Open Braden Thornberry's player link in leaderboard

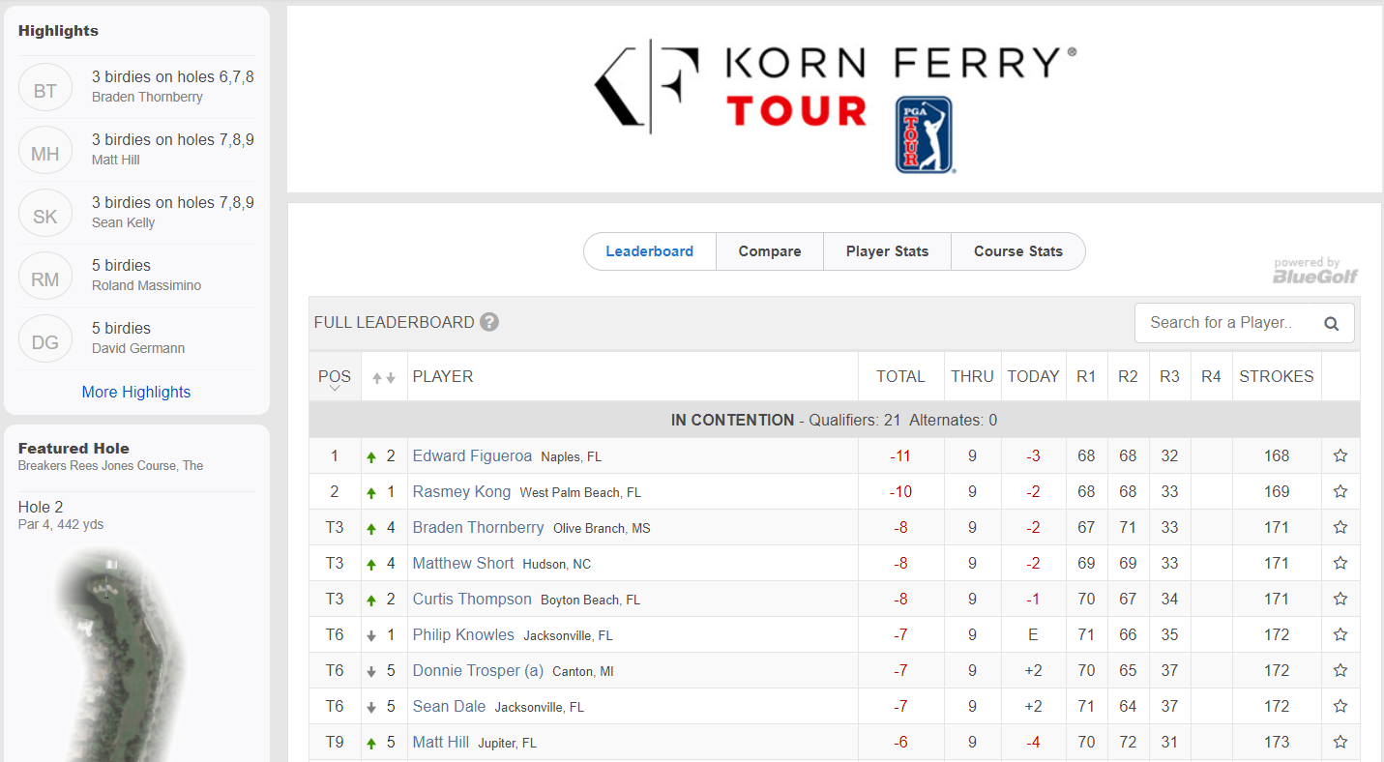(x=479, y=527)
